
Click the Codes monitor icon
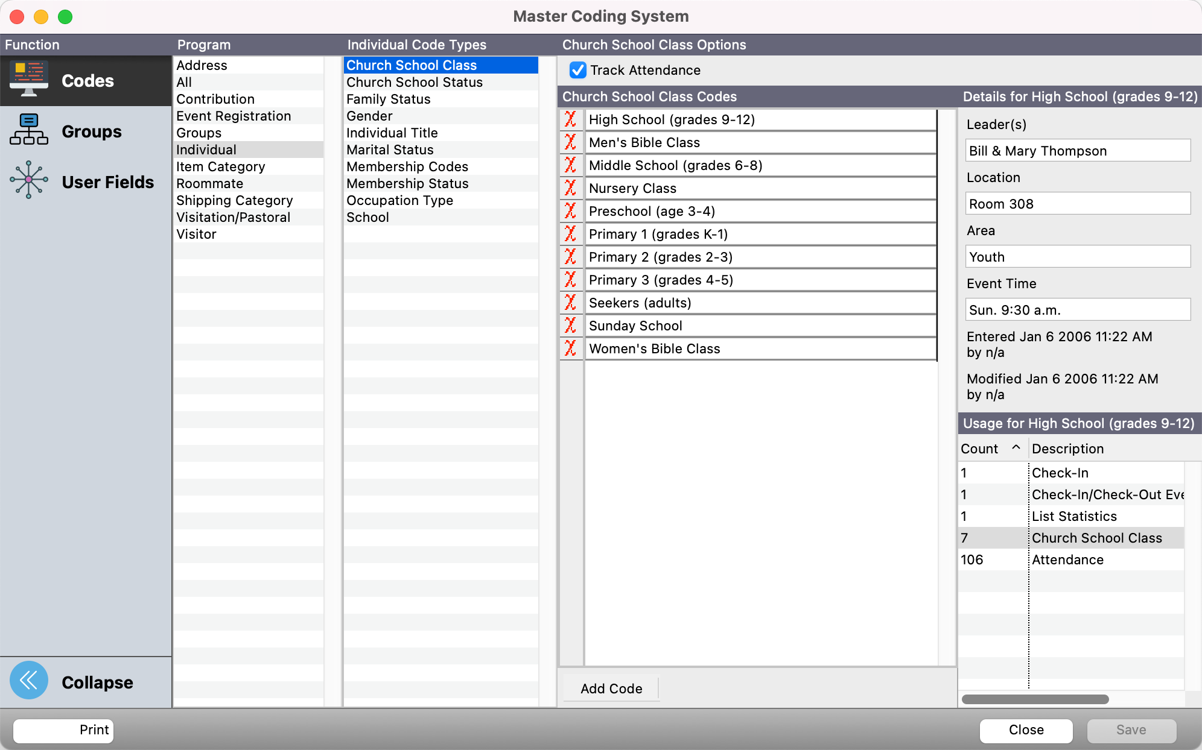click(x=29, y=80)
